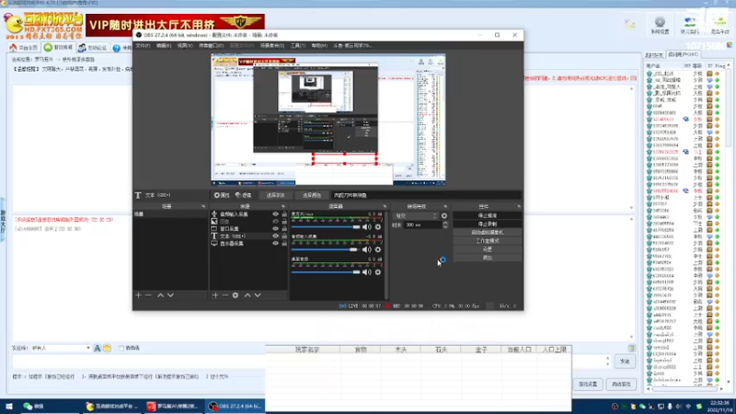Screen dimensions: 736x414
Task: Open settings gear of Desktop Audio channel
Action: pyautogui.click(x=378, y=272)
